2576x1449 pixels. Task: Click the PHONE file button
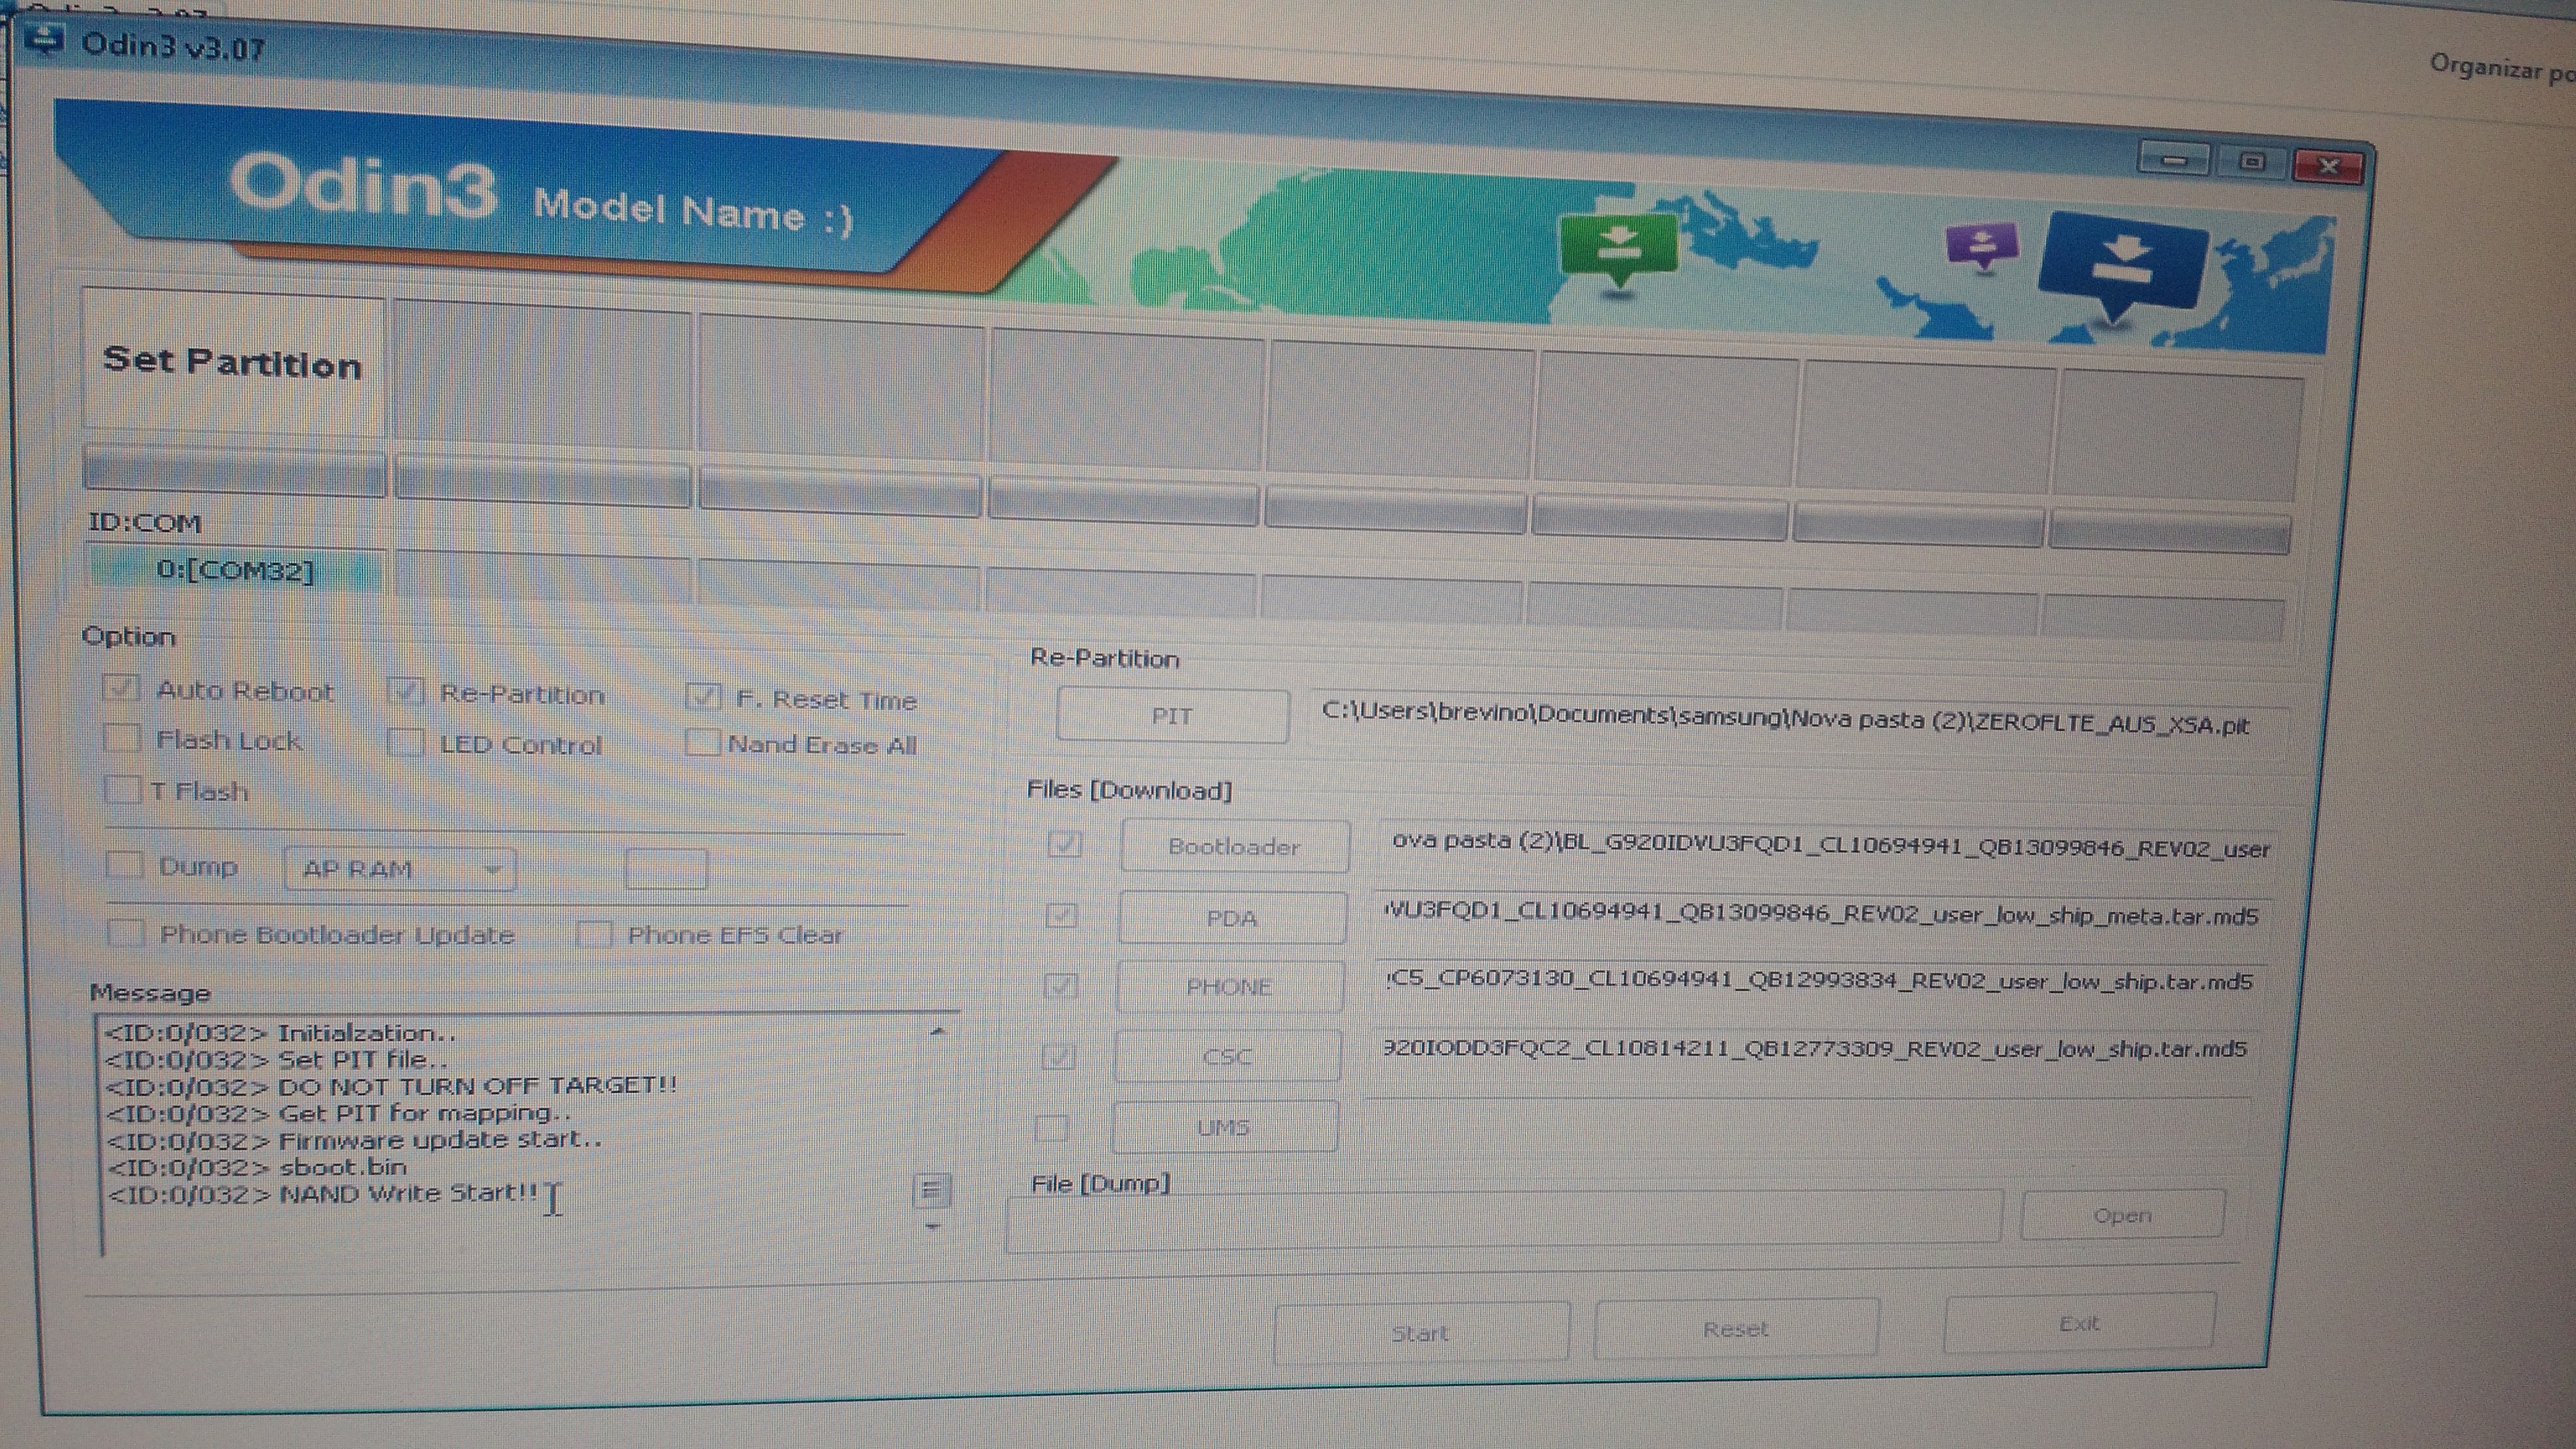tap(1229, 986)
